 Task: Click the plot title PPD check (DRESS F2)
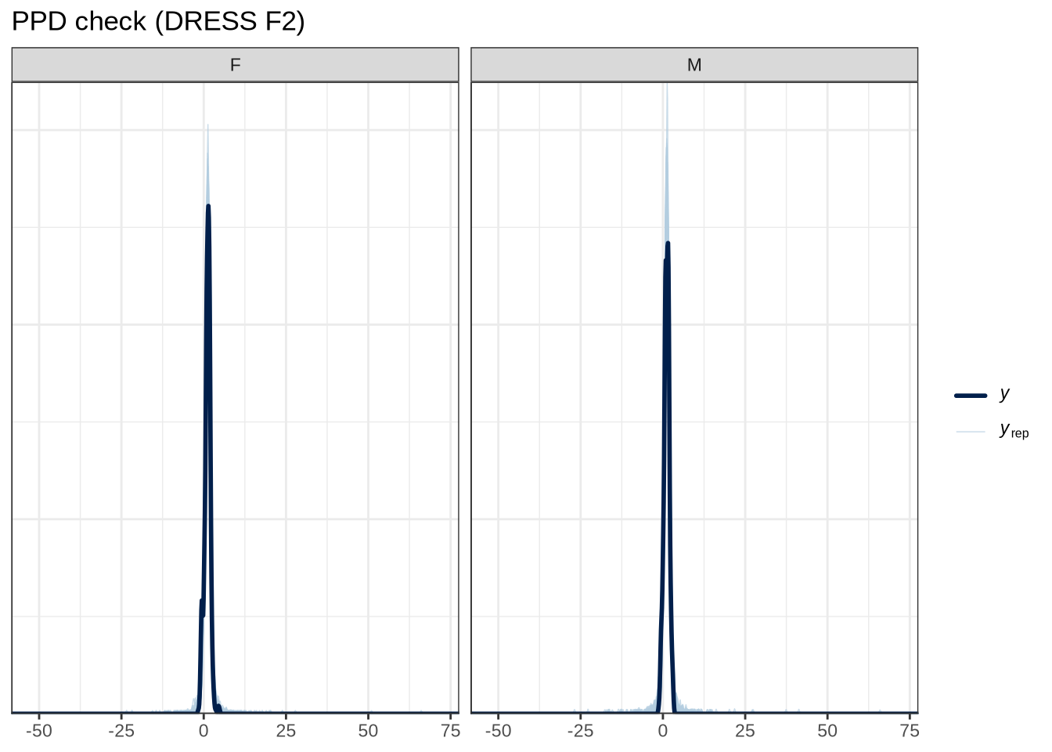click(158, 21)
